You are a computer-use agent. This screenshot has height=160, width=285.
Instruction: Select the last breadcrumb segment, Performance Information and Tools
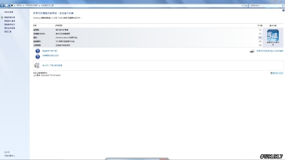[x=47, y=6]
